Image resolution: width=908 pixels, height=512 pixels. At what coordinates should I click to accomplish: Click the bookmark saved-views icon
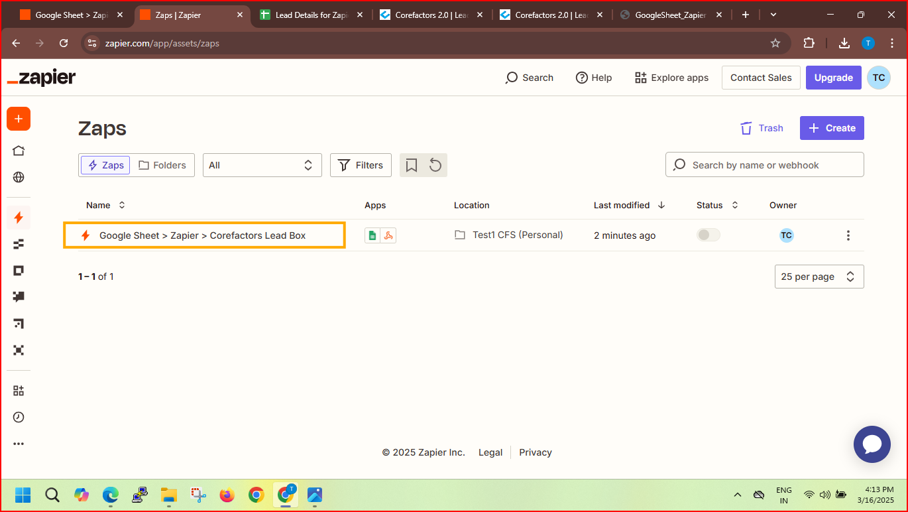(x=412, y=165)
